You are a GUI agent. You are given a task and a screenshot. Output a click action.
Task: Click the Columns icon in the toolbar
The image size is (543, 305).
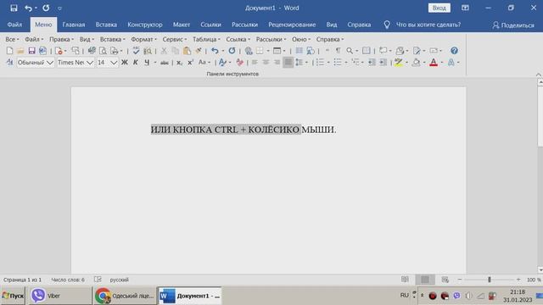pos(299,51)
